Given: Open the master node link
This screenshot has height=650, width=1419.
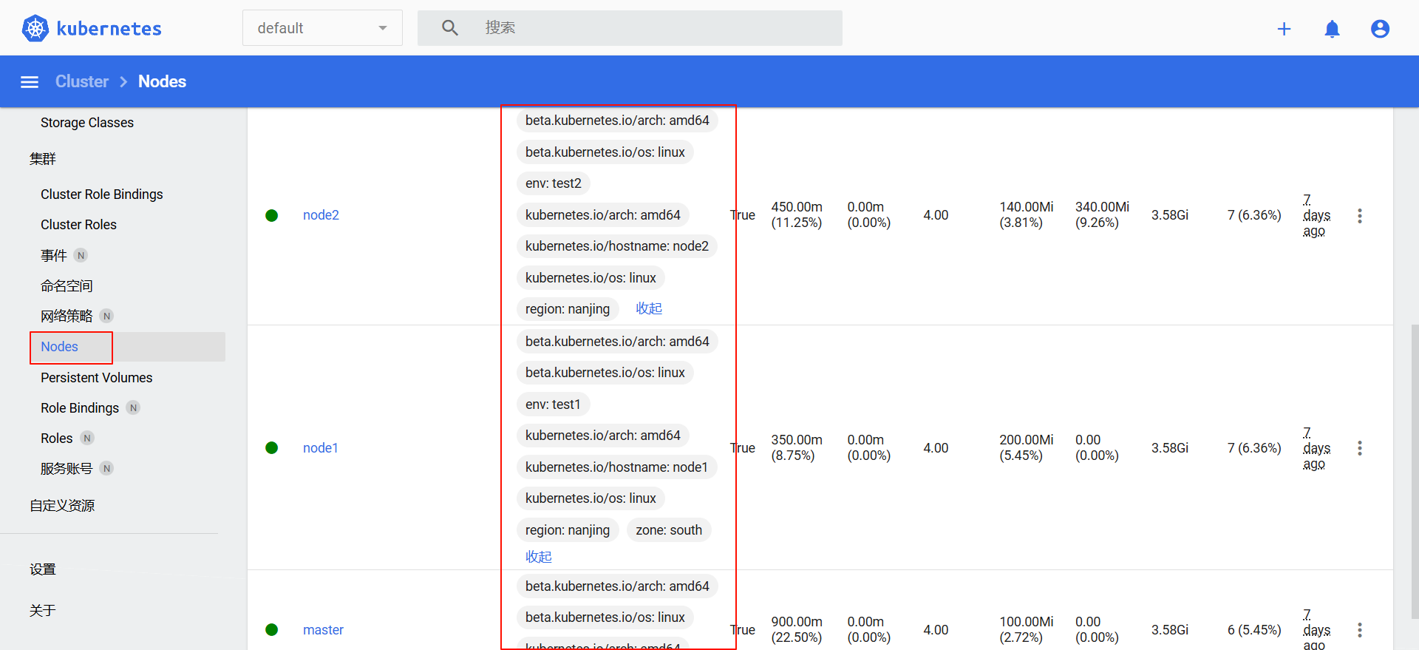Looking at the screenshot, I should click(x=323, y=630).
